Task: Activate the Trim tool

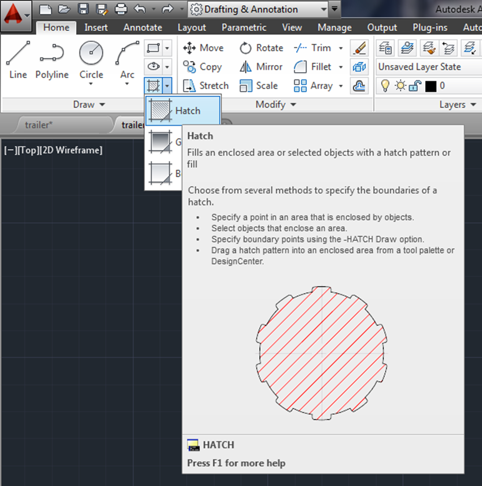Action: tap(317, 48)
